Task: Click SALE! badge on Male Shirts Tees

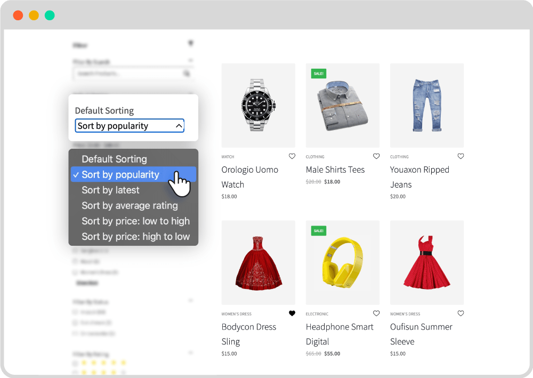Action: [319, 74]
